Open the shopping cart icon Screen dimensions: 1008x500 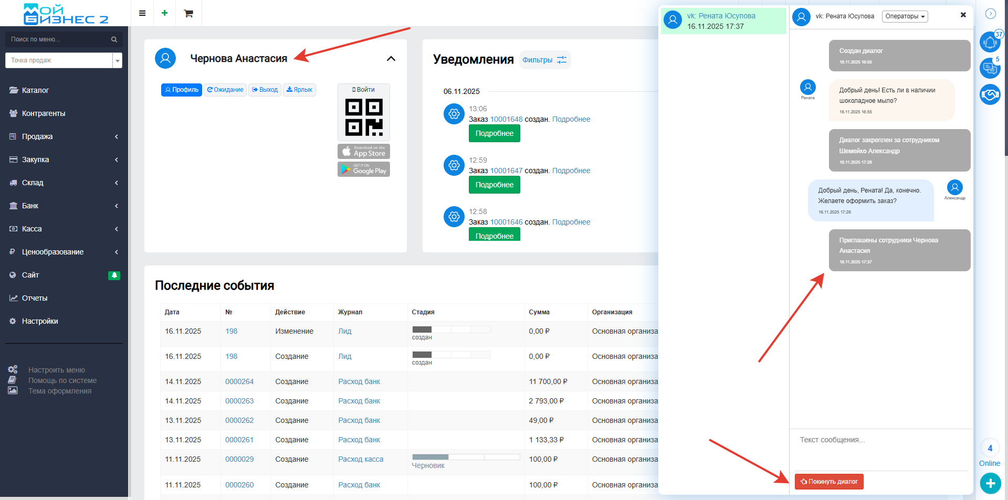click(188, 13)
